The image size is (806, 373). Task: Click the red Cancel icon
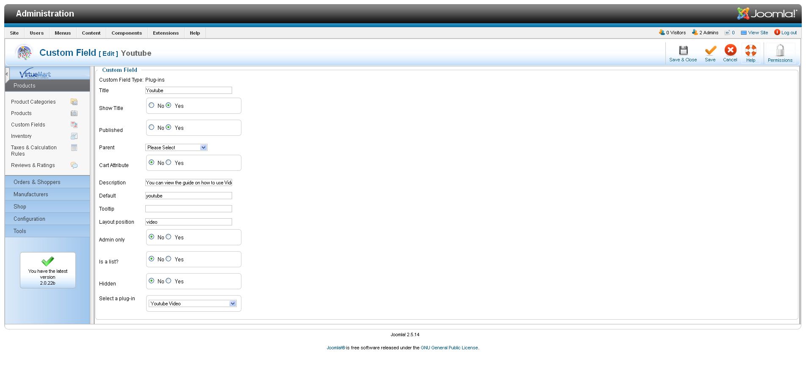point(730,50)
